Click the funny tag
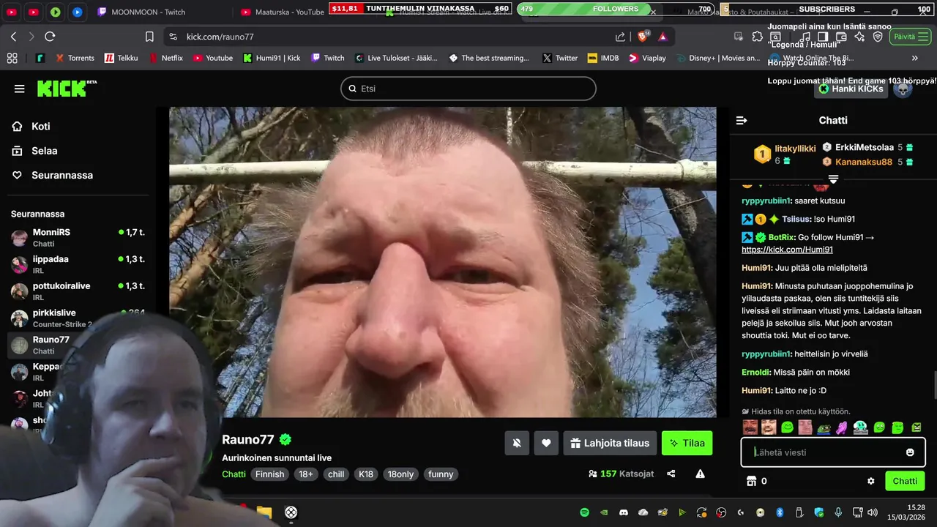Image resolution: width=937 pixels, height=527 pixels. tap(441, 474)
